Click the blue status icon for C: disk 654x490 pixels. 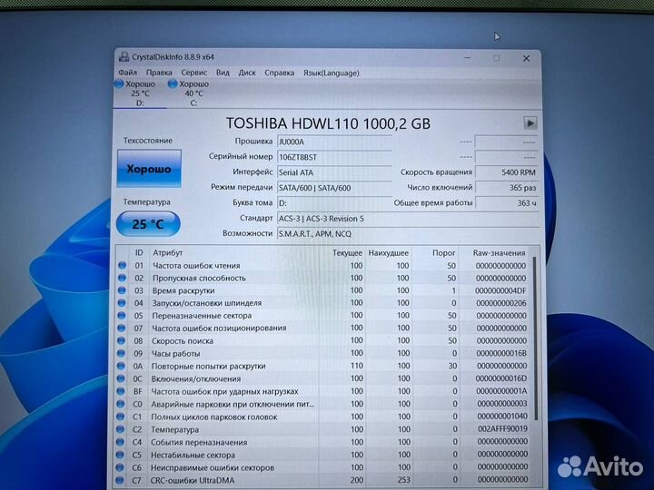(173, 83)
